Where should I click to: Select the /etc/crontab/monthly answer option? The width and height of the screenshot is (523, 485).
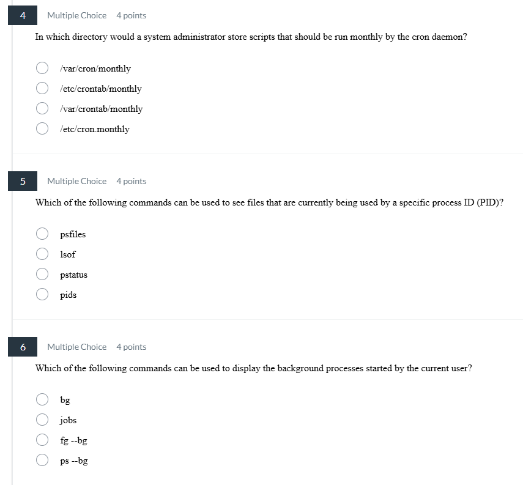(42, 88)
